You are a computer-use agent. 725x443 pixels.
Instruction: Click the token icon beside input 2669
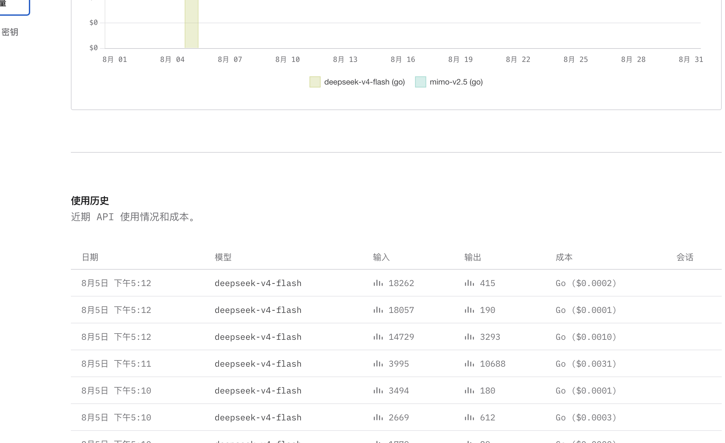(x=378, y=417)
